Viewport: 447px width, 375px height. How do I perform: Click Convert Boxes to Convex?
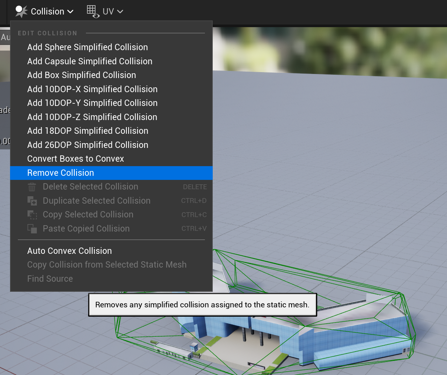[x=75, y=159]
